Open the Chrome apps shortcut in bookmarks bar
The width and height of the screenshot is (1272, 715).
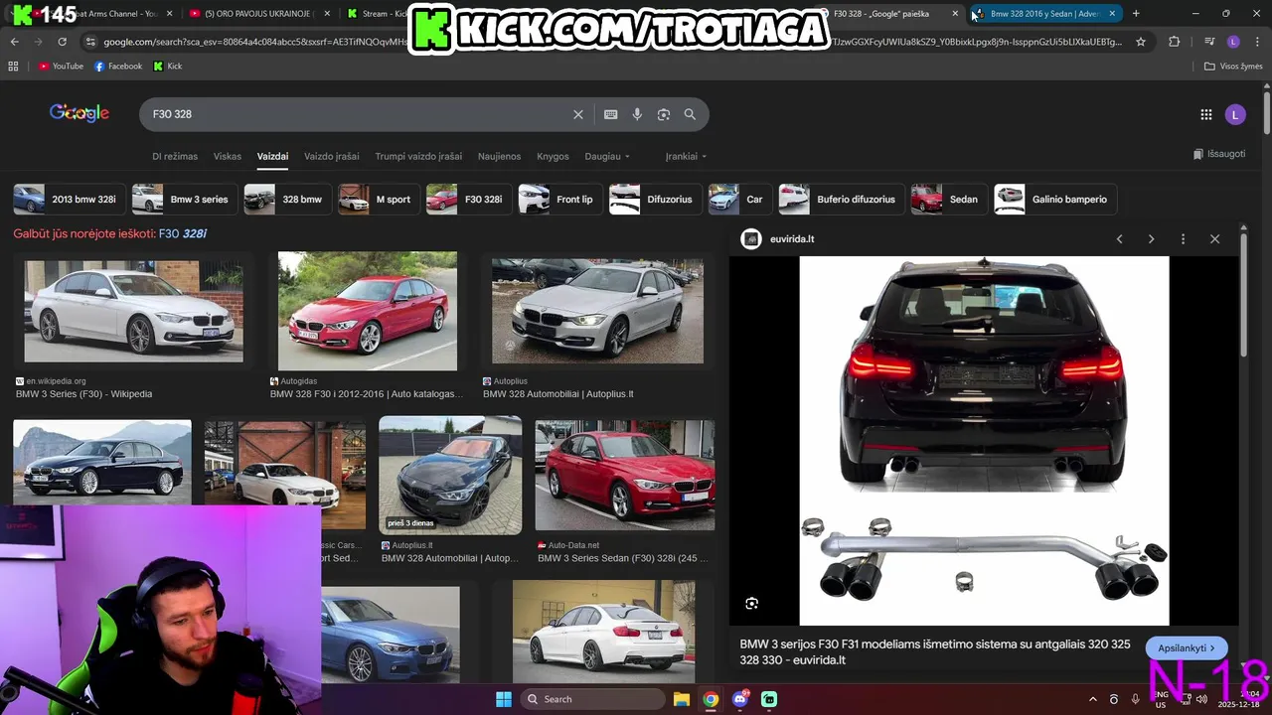13,67
